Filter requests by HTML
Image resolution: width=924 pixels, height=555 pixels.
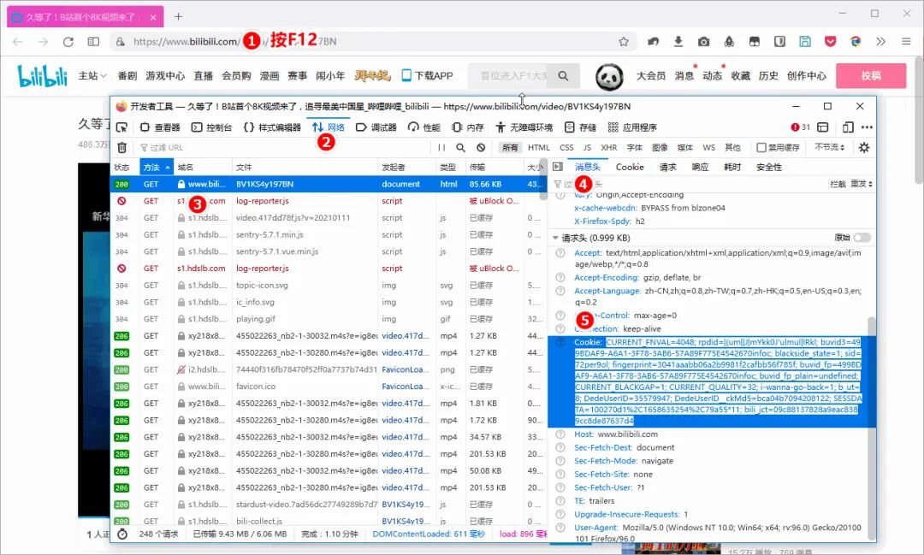point(539,147)
